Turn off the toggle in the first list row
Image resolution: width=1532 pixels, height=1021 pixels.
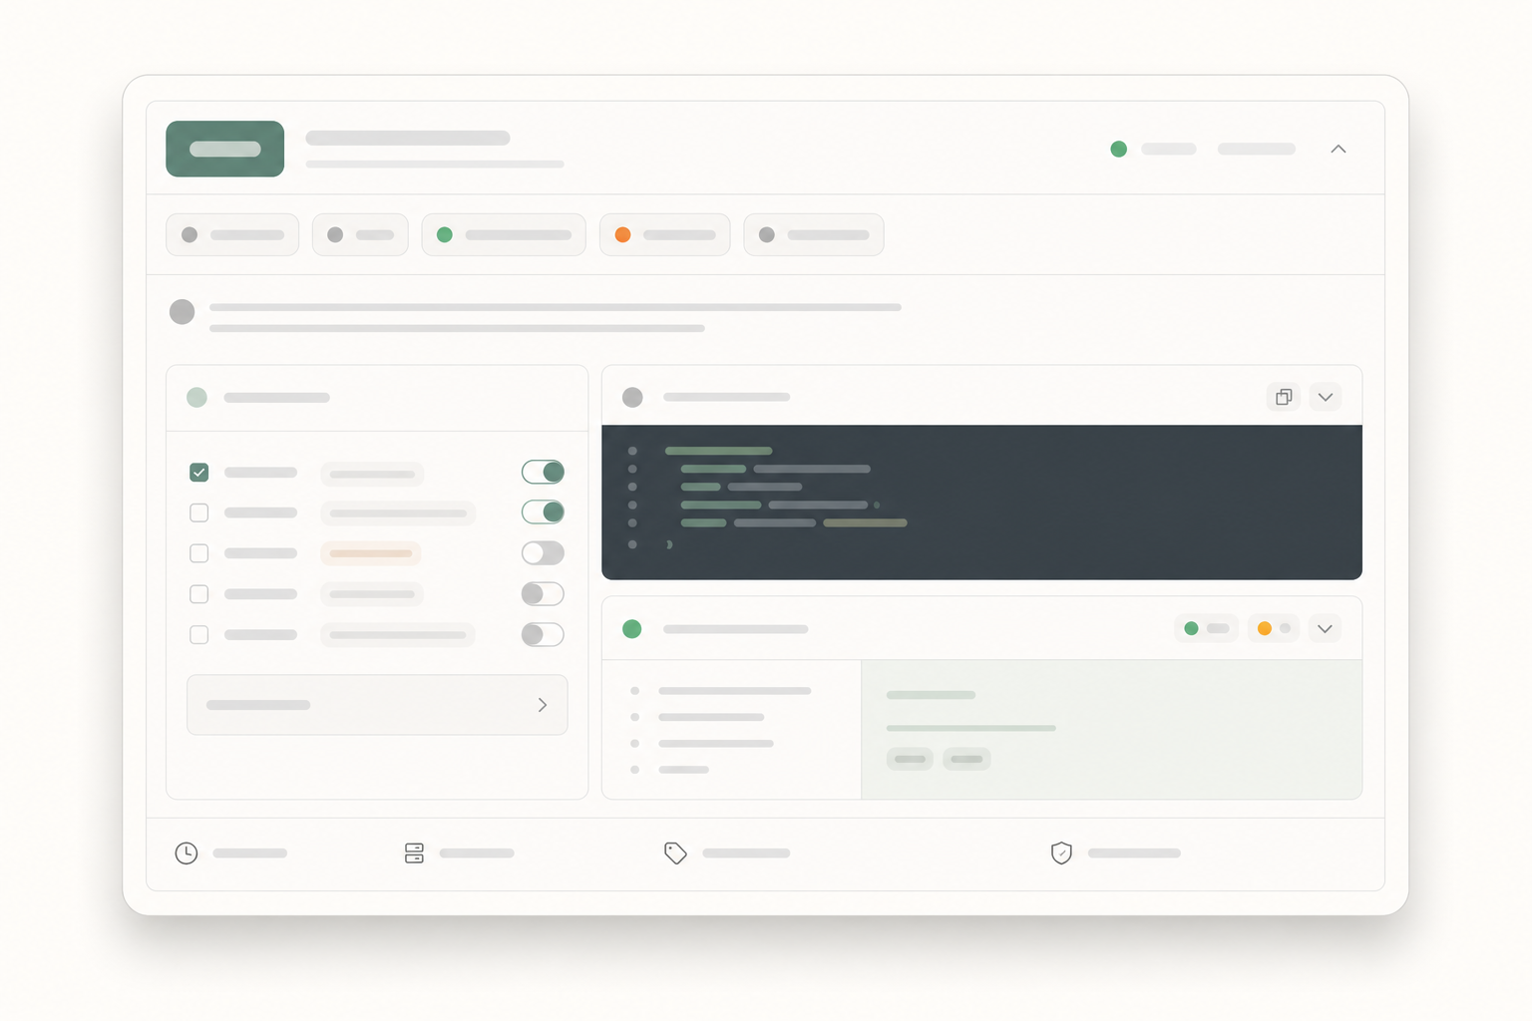pyautogui.click(x=543, y=472)
